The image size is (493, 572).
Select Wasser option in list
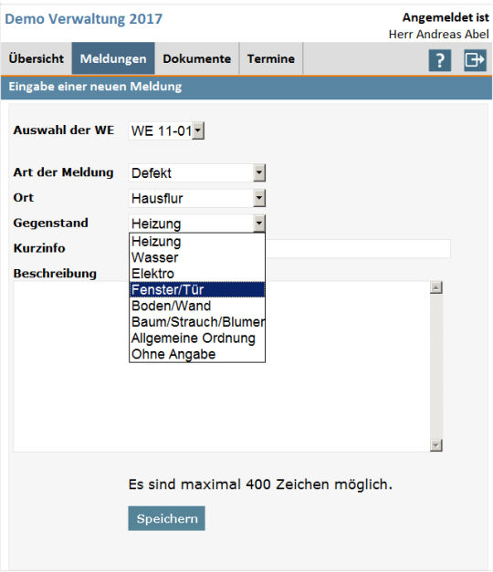coord(197,257)
